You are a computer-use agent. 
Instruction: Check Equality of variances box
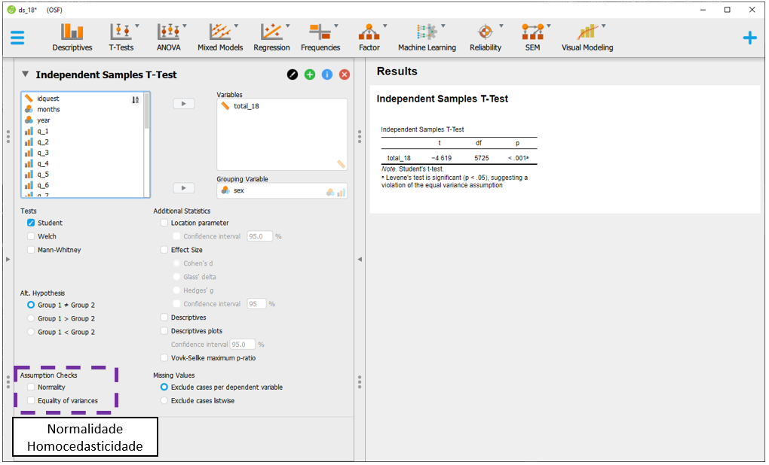(31, 400)
